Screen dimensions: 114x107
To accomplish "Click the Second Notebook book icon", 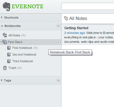I will 9,54.
